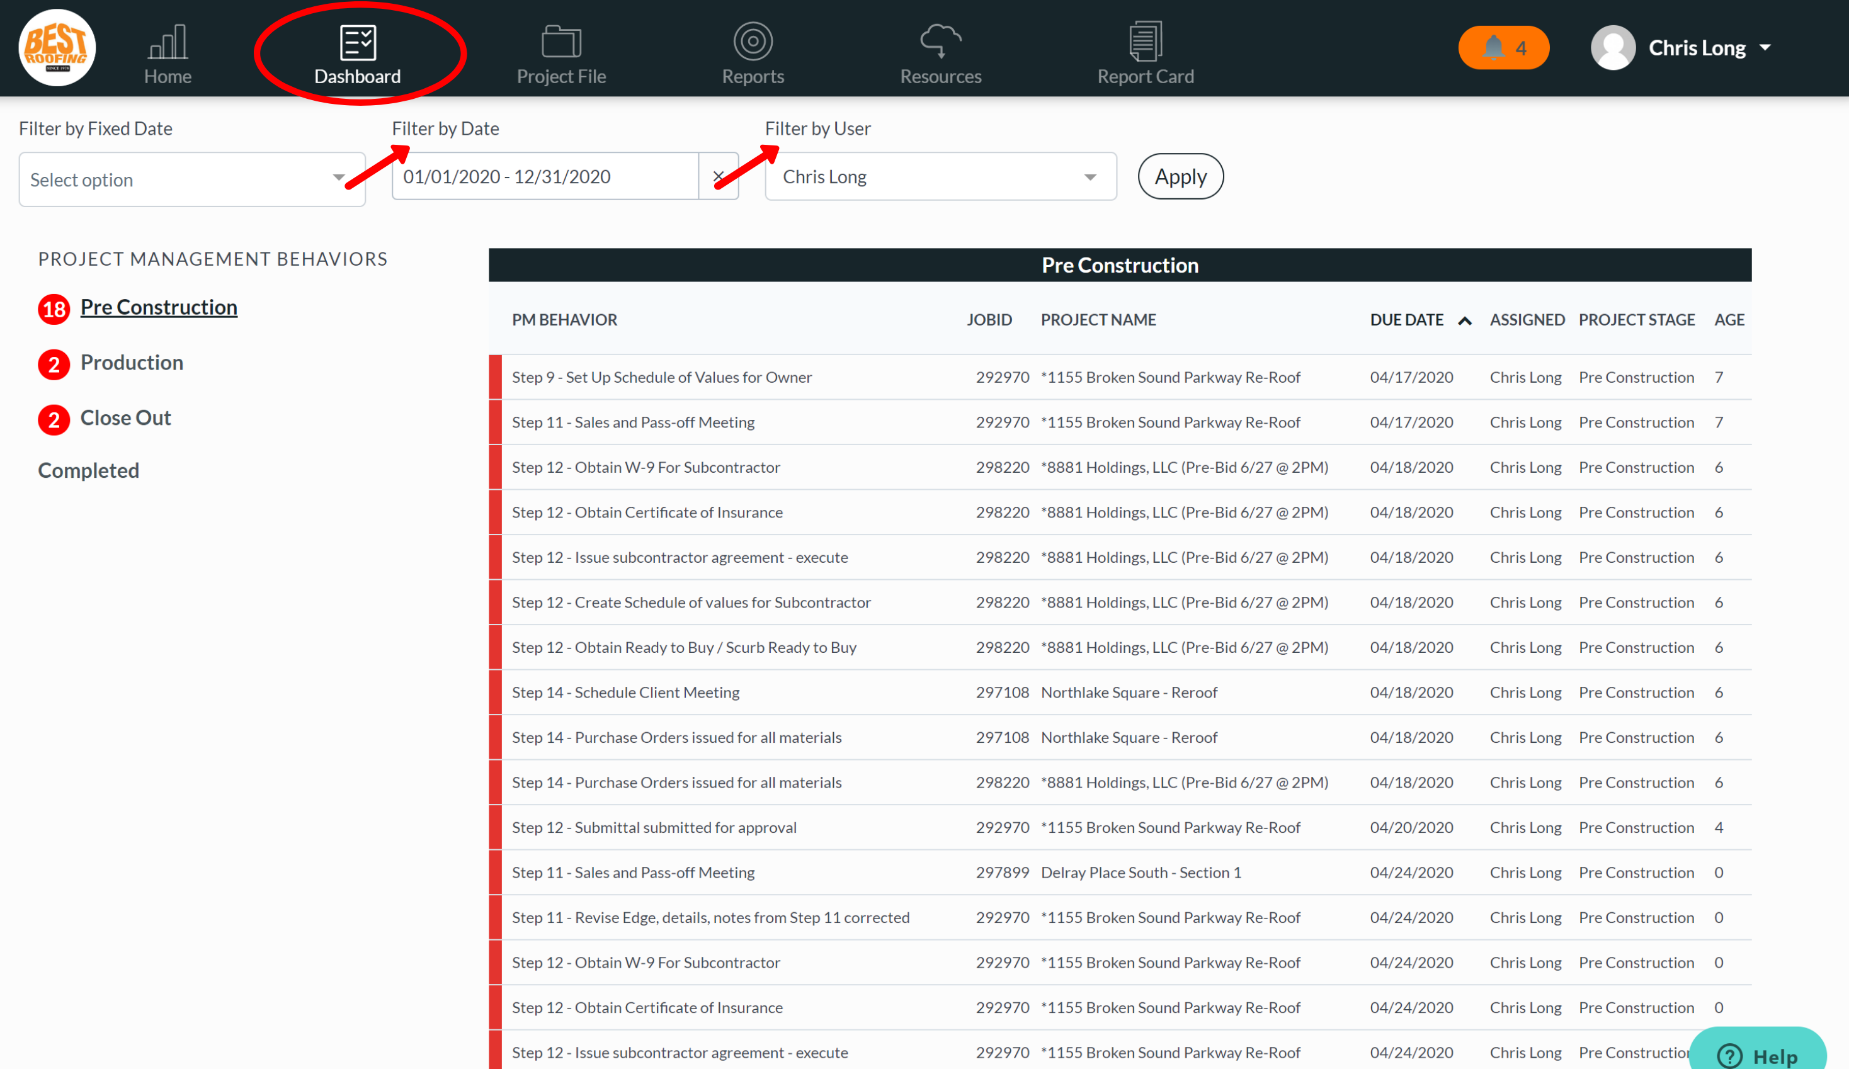Open Step 11 - Revise Edge, details row
The height and width of the screenshot is (1069, 1849).
click(x=1120, y=918)
